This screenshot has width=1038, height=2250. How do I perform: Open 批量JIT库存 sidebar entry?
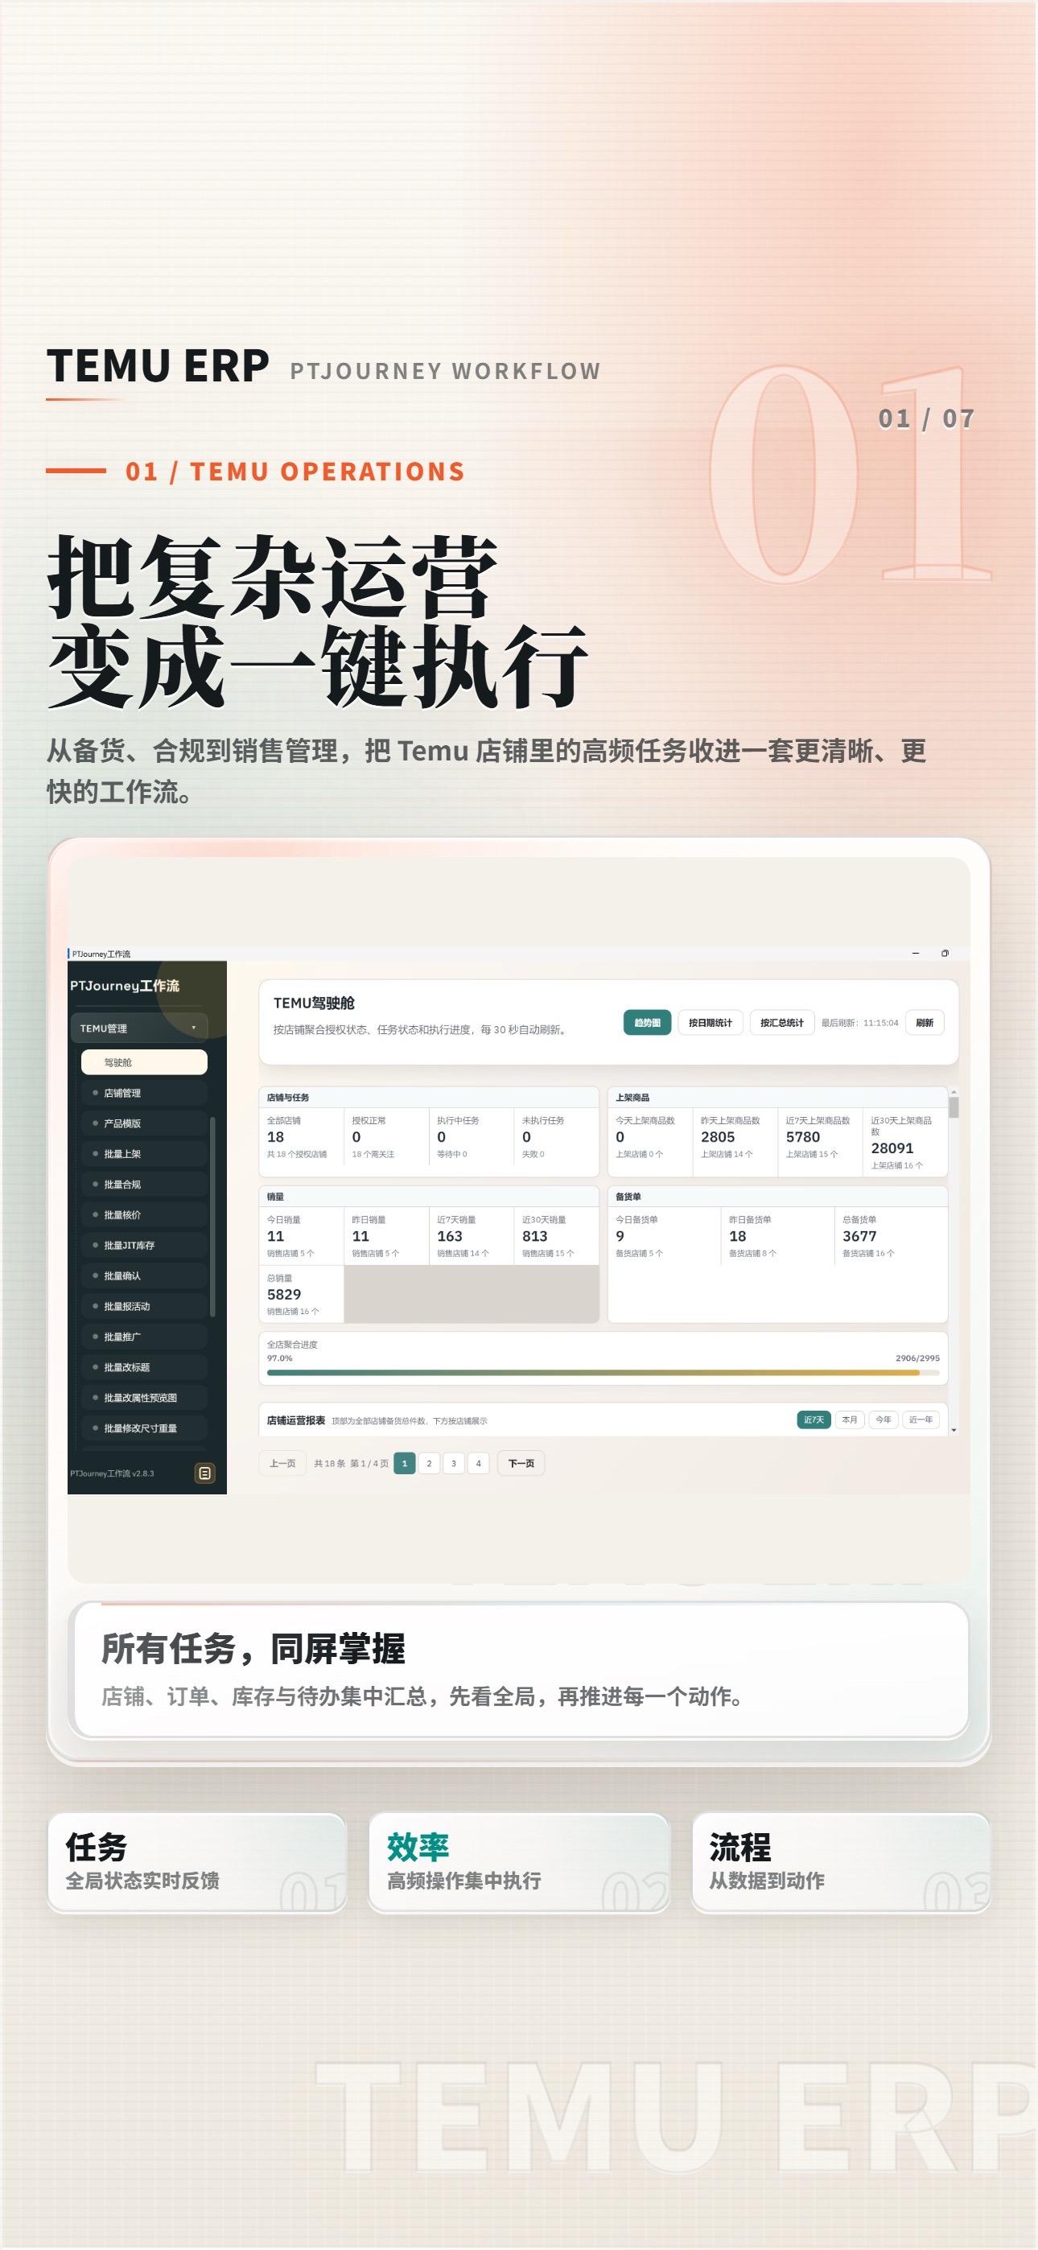[x=144, y=1246]
